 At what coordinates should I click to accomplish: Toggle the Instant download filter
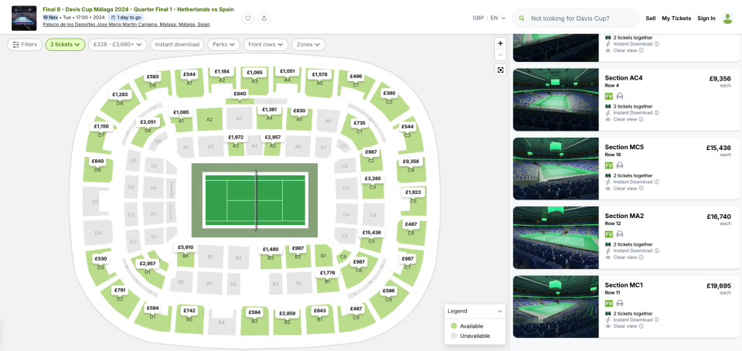(177, 45)
